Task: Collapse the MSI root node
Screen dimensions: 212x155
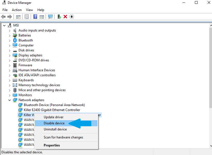Action: [x=4, y=25]
